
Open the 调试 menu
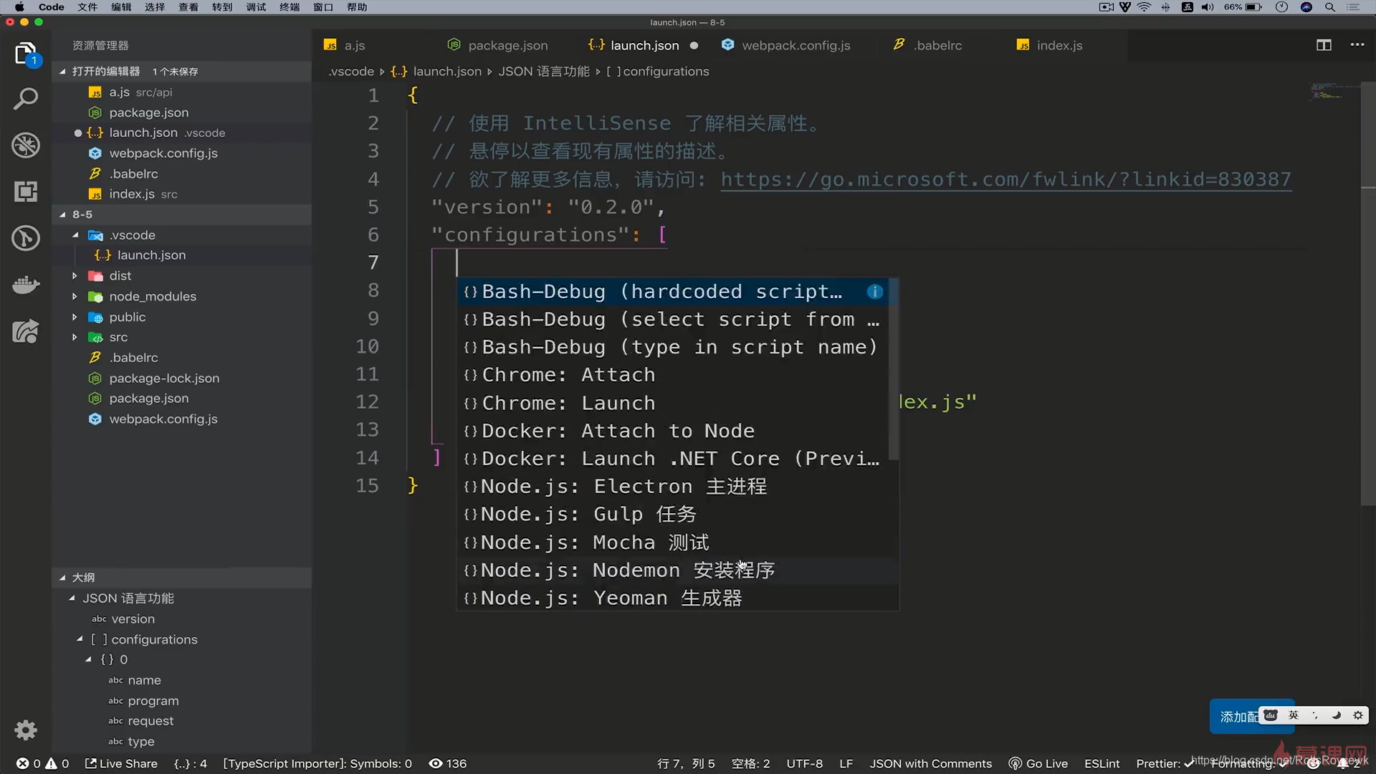tap(256, 7)
